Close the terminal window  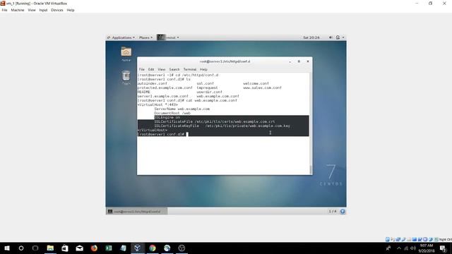308,61
